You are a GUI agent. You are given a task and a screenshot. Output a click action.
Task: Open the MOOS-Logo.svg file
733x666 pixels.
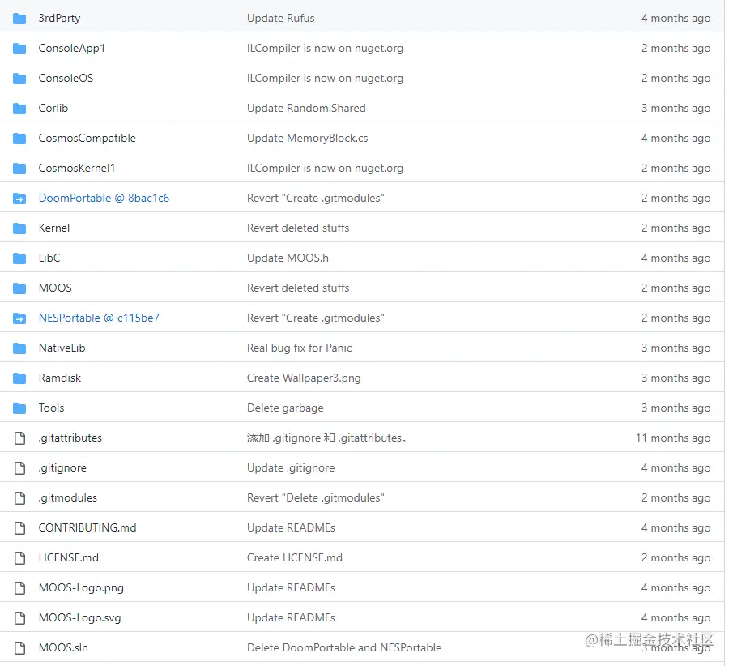pos(80,617)
